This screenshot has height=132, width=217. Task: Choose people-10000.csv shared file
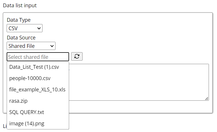[x=30, y=78]
